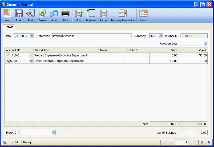Expand the Currency USD dropdown
This screenshot has height=147, width=214.
(161, 36)
